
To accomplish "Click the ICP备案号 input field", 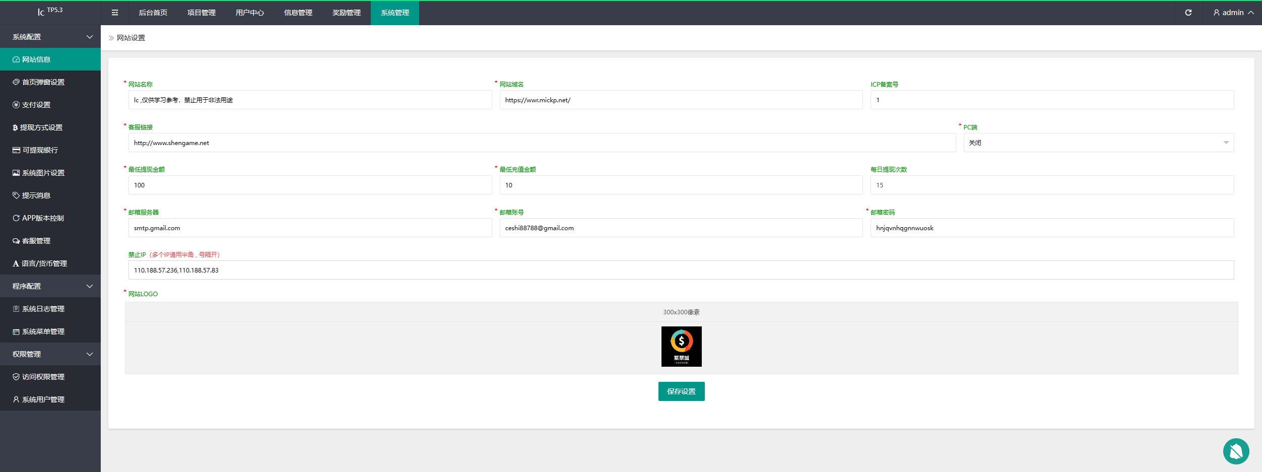I will [x=1052, y=100].
